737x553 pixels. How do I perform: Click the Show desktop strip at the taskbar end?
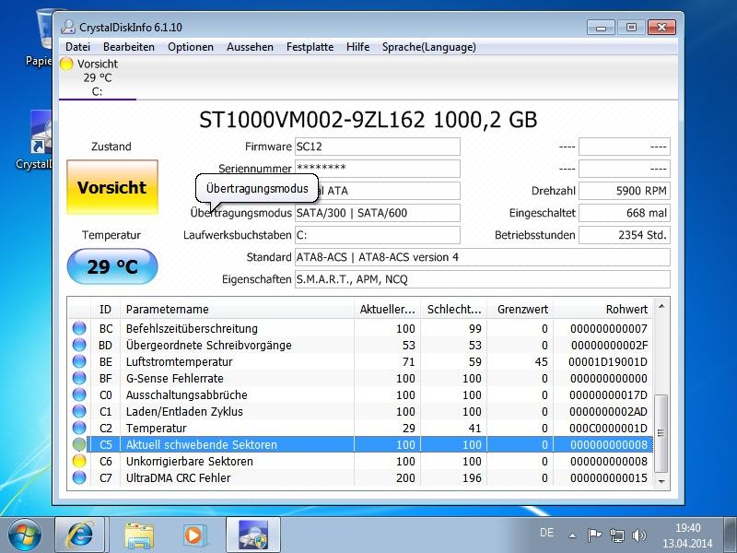pyautogui.click(x=730, y=535)
